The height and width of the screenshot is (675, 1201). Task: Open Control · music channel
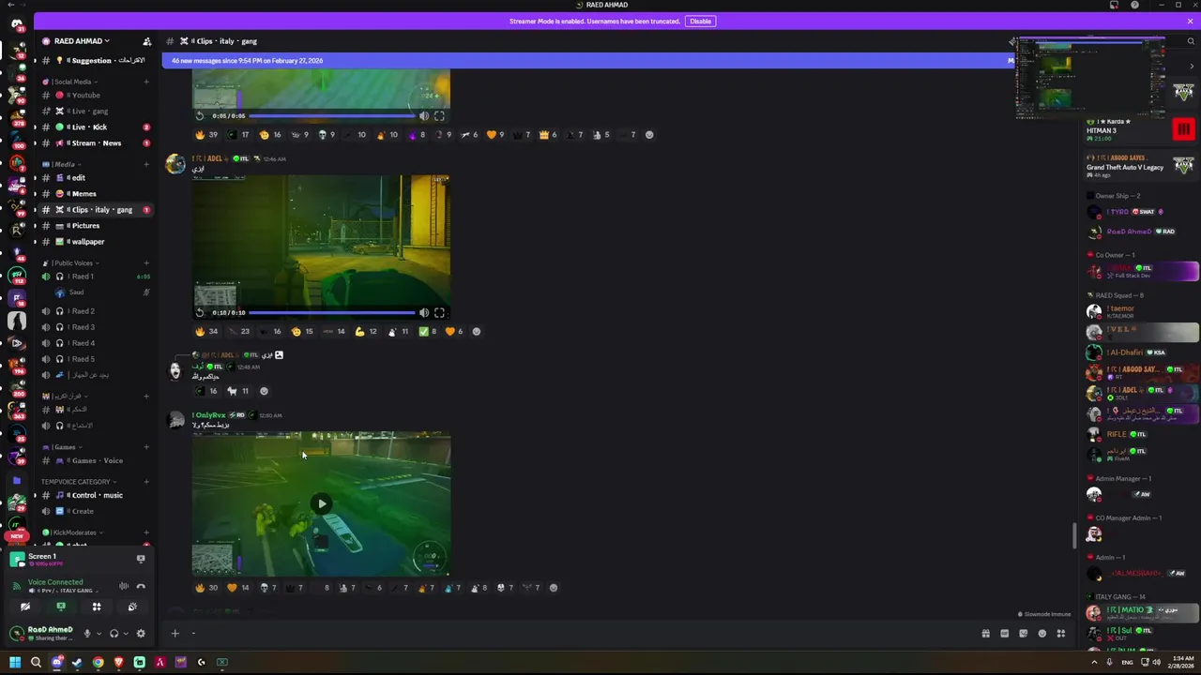pyautogui.click(x=97, y=495)
